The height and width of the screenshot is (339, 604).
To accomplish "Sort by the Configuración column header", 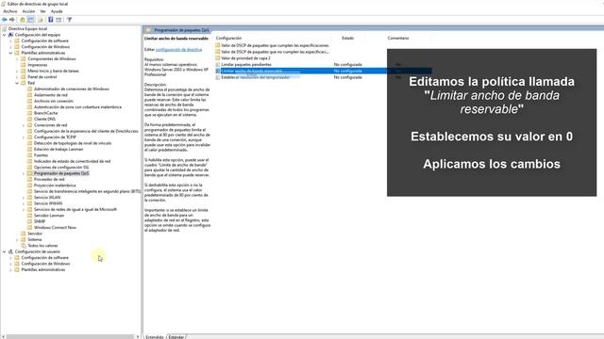I will point(228,38).
